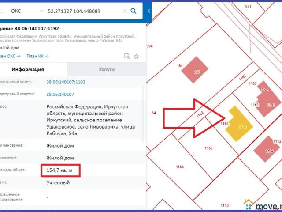Switch to the Услуги tab
The width and height of the screenshot is (282, 212).
coord(107,69)
